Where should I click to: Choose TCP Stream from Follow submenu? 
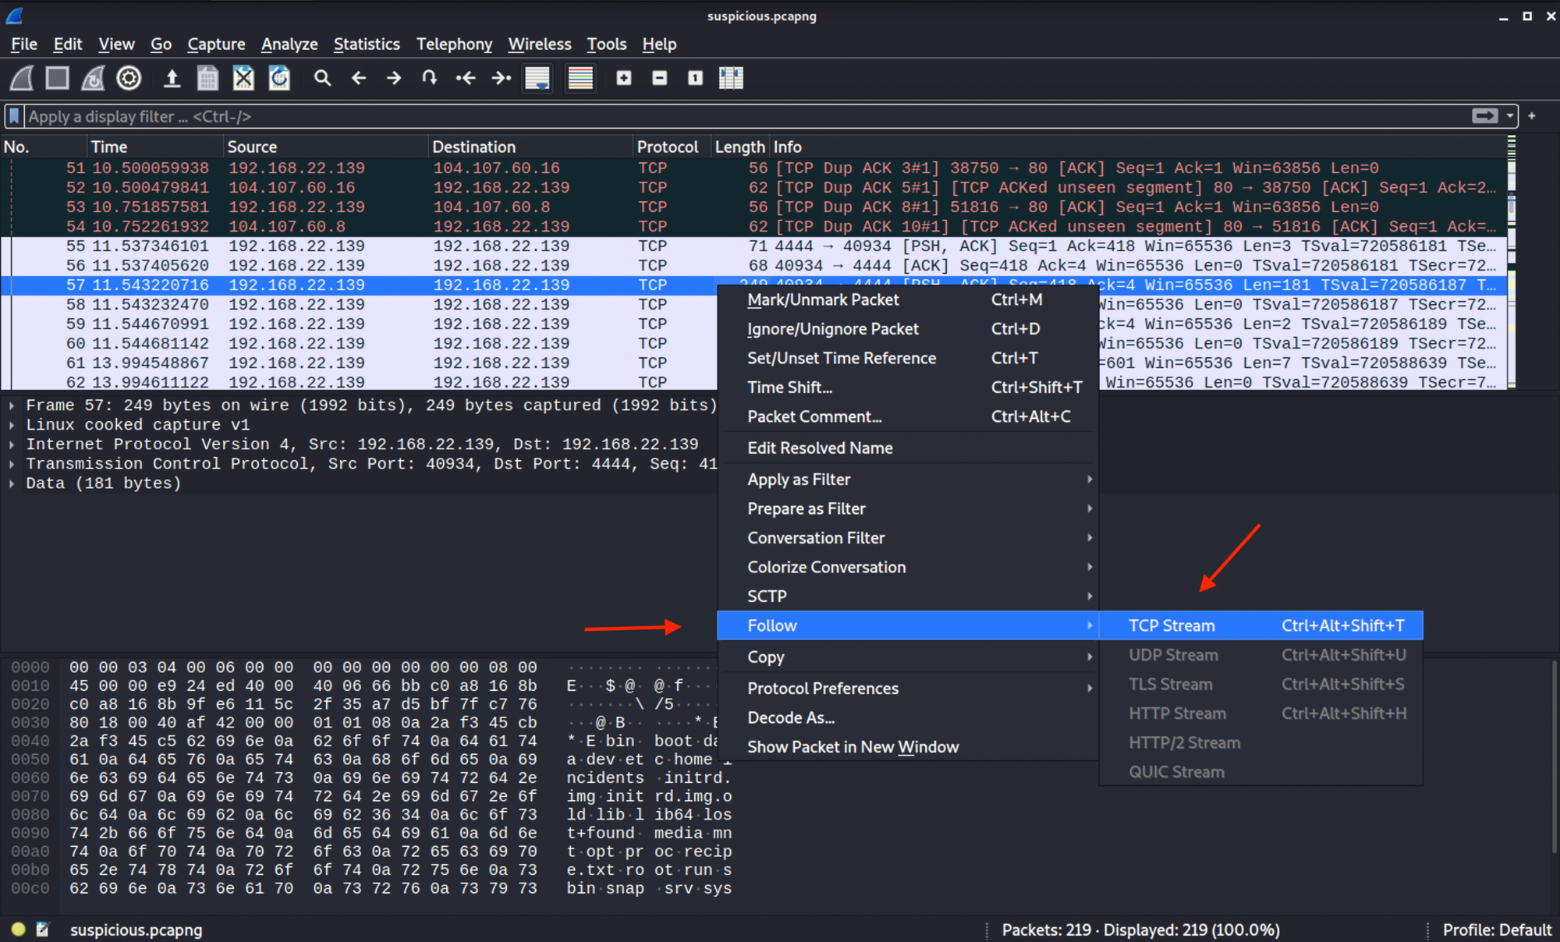click(1261, 625)
